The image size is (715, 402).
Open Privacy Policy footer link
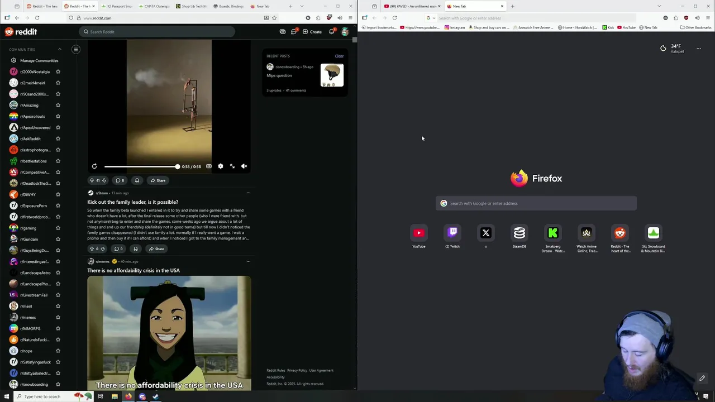[x=297, y=370]
